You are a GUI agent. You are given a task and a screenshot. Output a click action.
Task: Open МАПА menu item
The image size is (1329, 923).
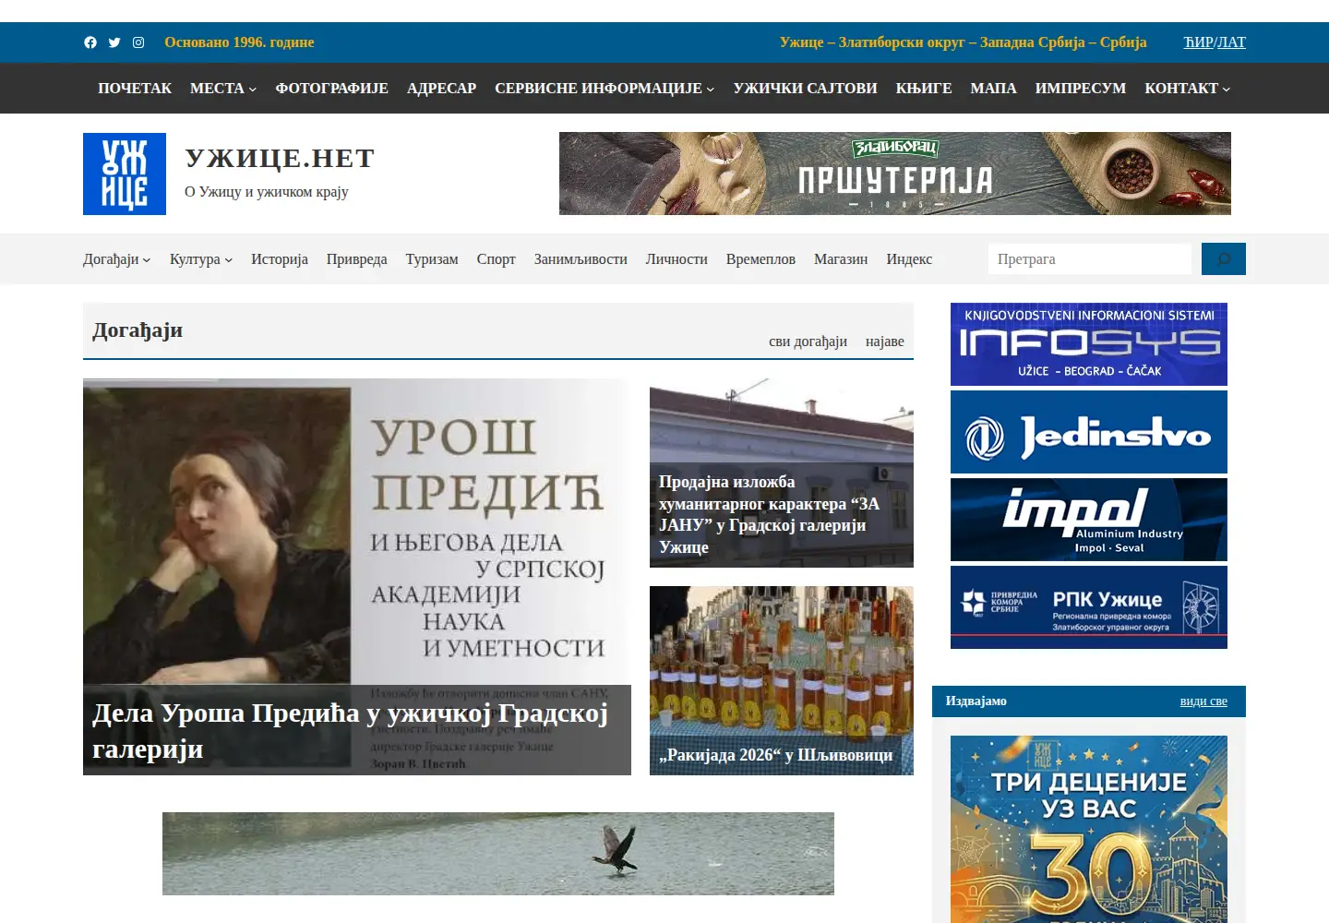click(993, 89)
